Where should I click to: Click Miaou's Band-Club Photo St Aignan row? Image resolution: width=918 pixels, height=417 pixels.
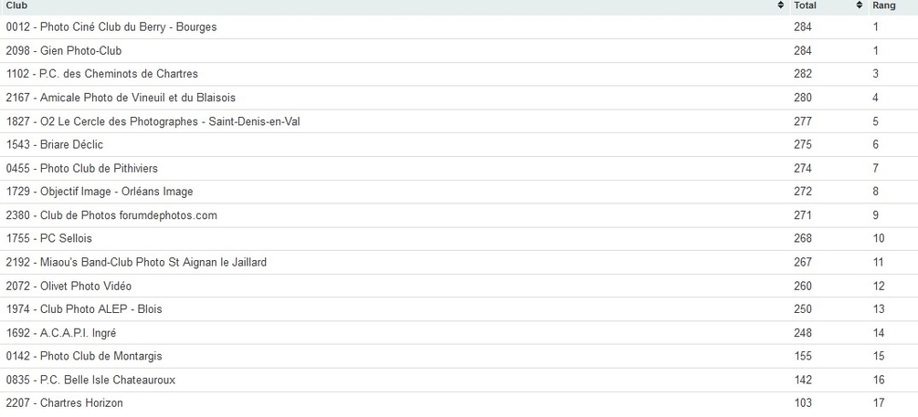point(136,263)
